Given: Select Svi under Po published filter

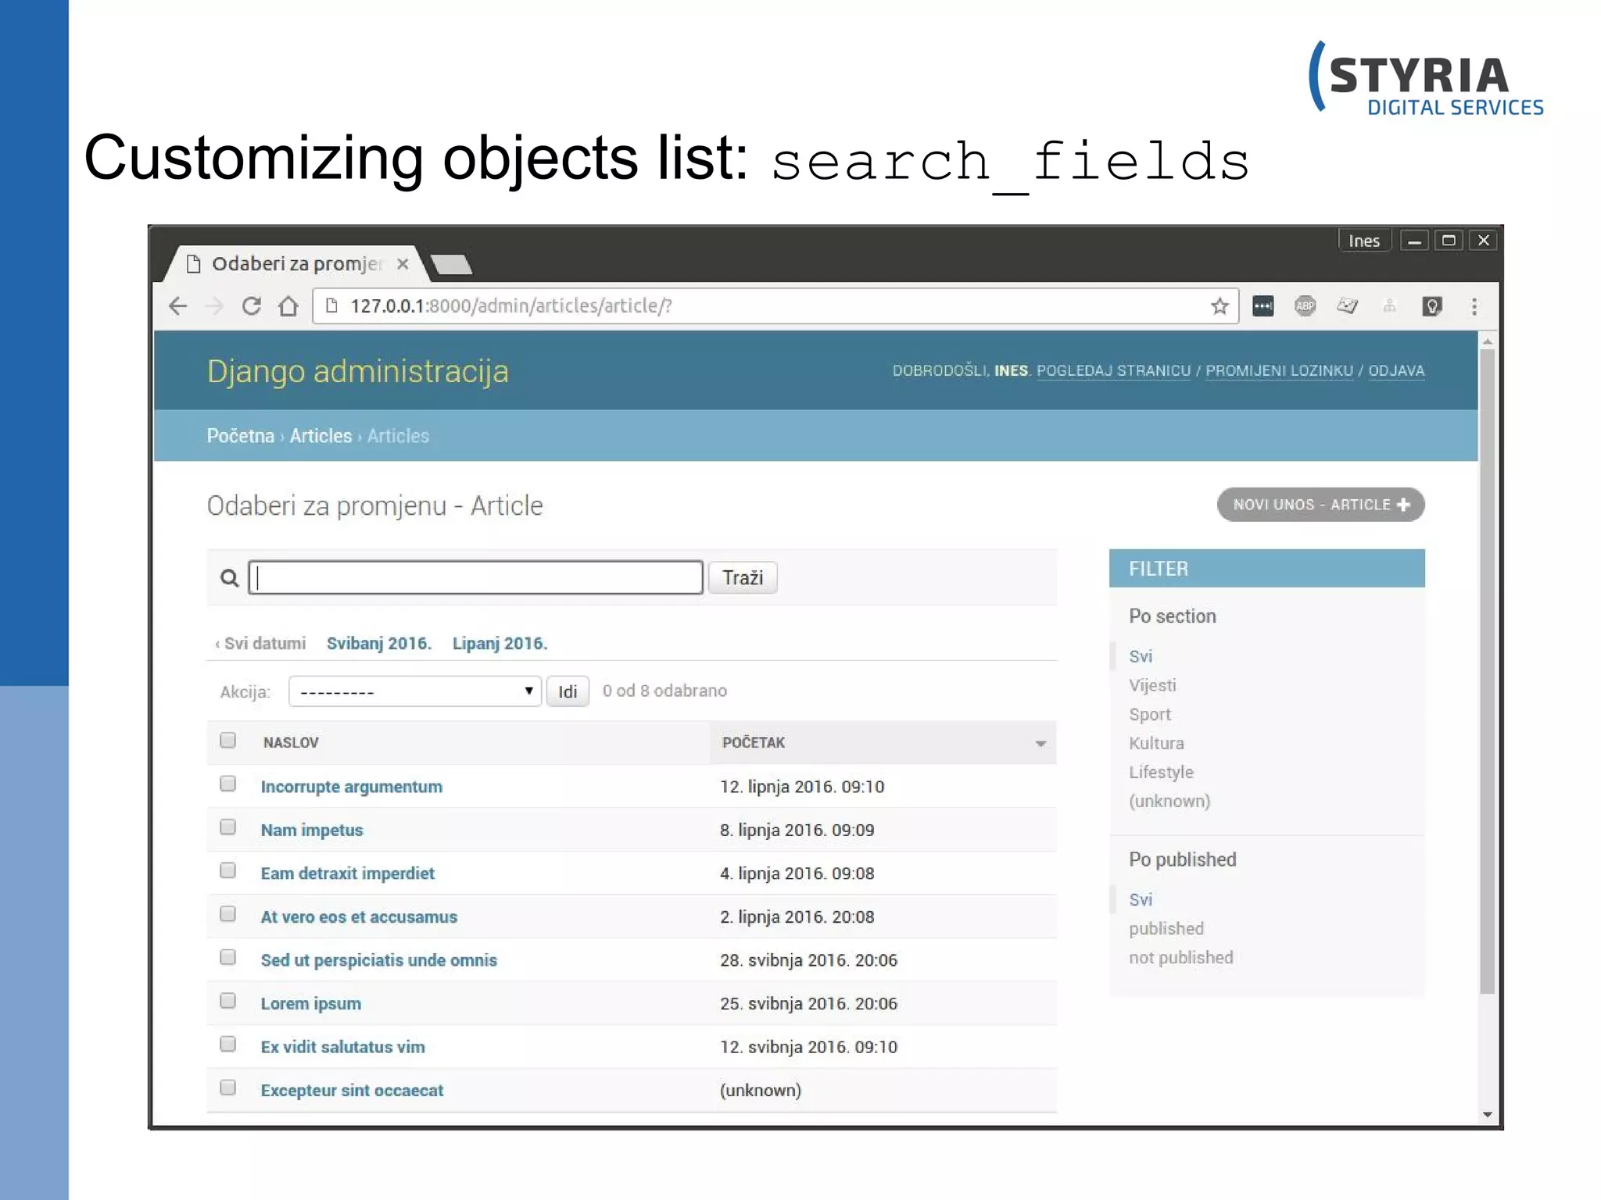Looking at the screenshot, I should tap(1141, 900).
